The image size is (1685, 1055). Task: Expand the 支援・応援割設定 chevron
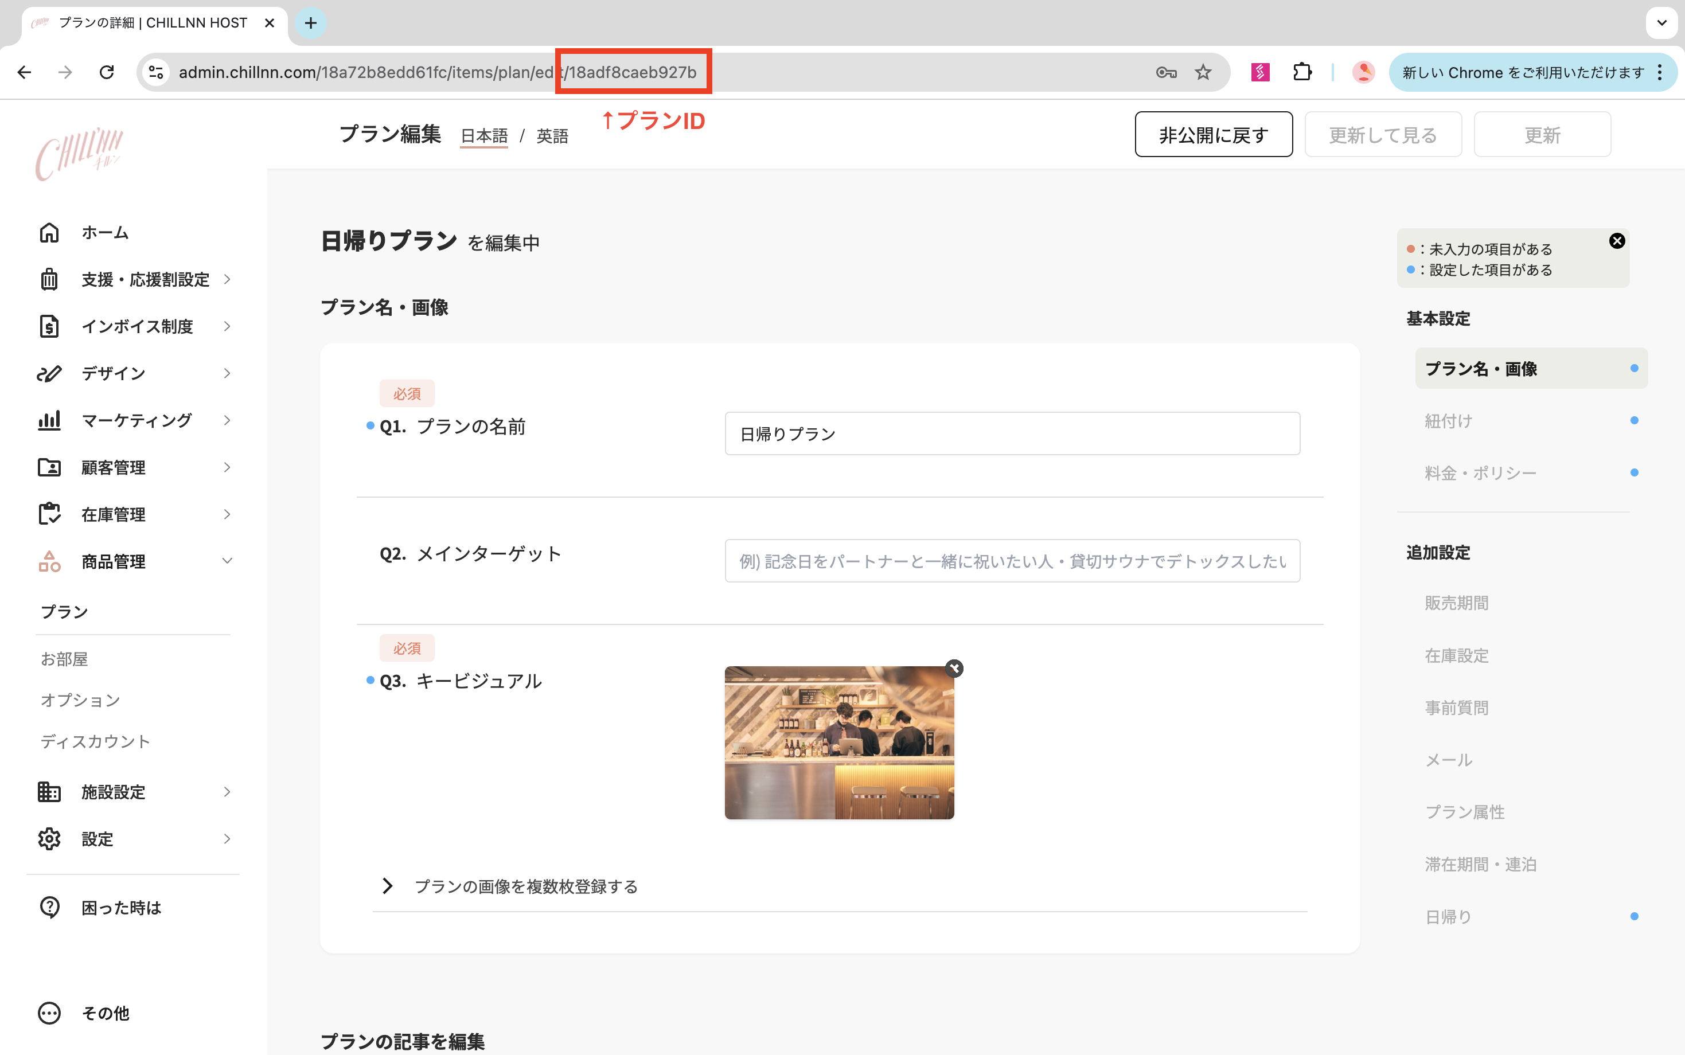(227, 279)
